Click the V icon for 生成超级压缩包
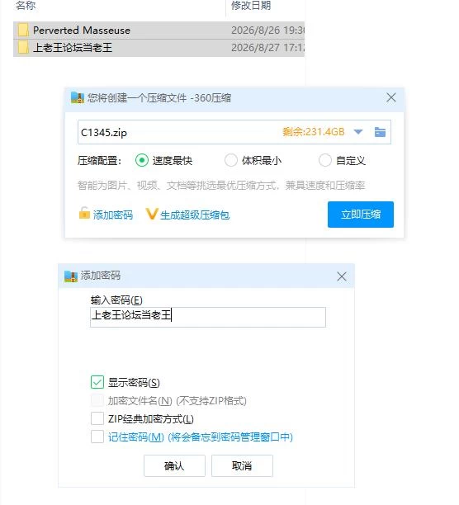Screen dimensions: 459x505 pos(151,214)
